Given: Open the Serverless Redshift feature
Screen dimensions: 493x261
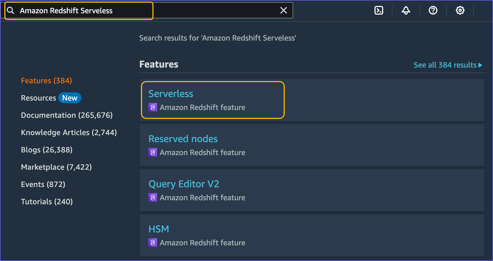Looking at the screenshot, I should (x=171, y=93).
